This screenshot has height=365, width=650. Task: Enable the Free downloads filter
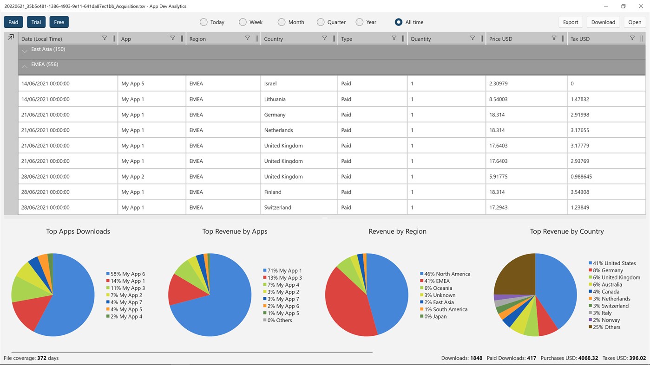click(59, 22)
